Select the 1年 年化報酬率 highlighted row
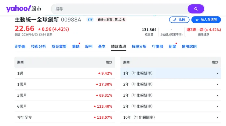 pos(171,73)
